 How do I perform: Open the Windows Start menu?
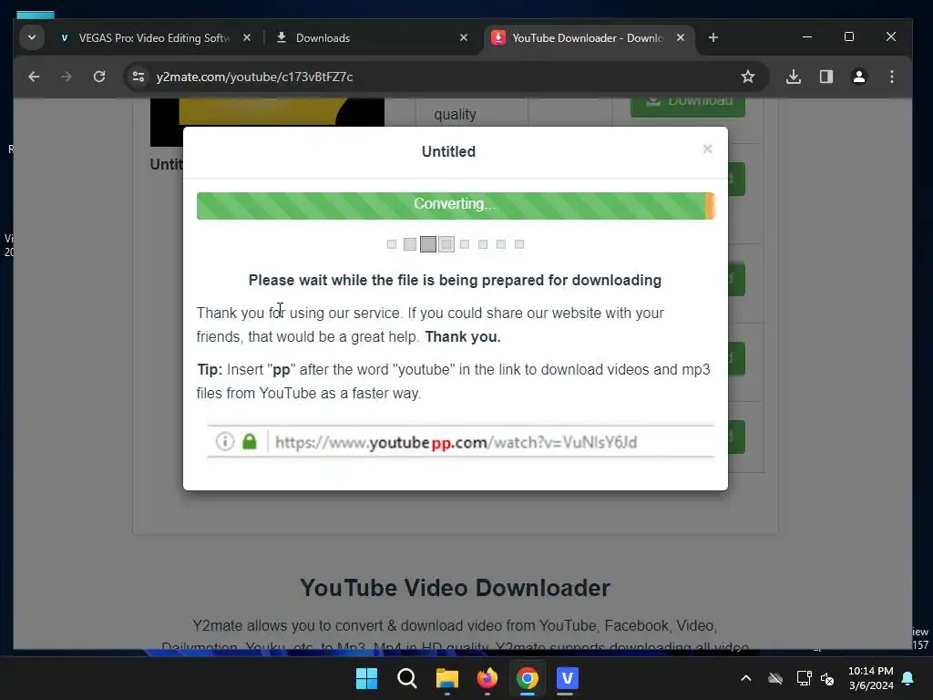[x=366, y=678]
